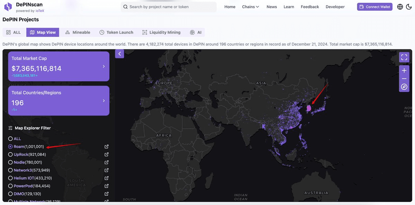Switch to the Token Launch tab
This screenshot has width=415, height=205.
coord(116,32)
